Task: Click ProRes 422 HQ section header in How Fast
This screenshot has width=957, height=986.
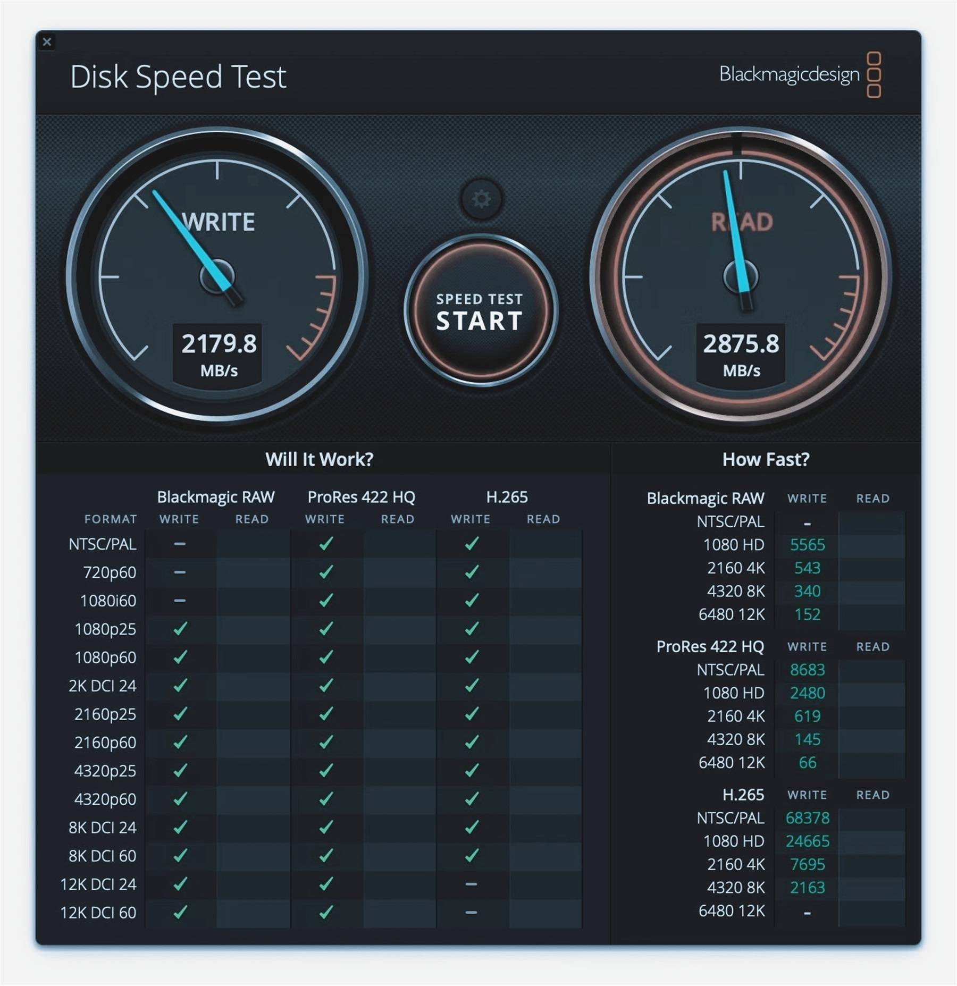Action: click(x=710, y=646)
